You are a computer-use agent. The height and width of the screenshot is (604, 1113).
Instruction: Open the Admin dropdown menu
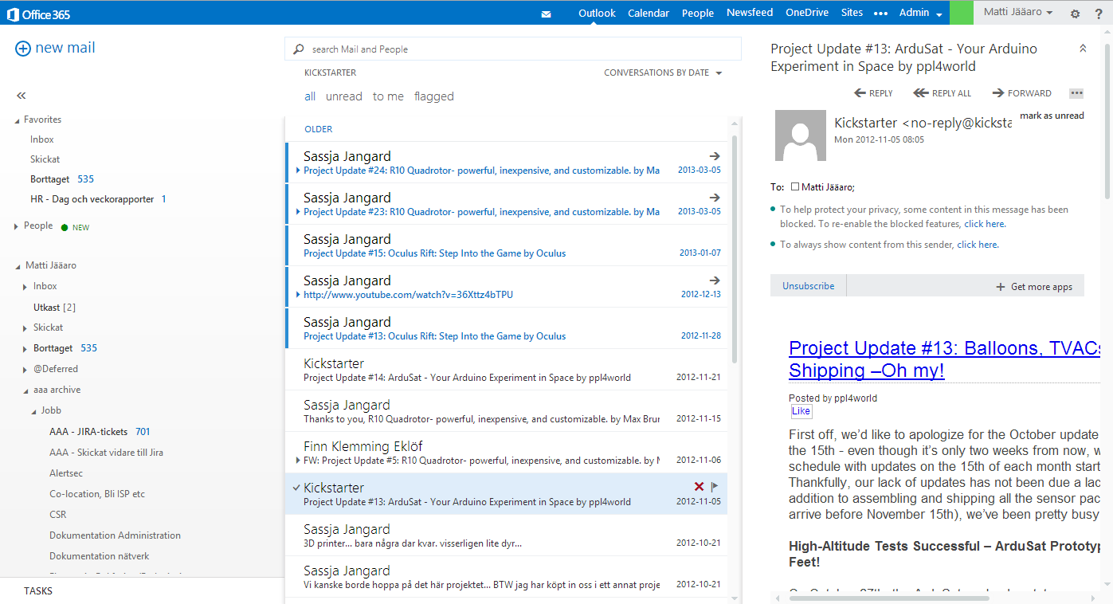tap(921, 13)
